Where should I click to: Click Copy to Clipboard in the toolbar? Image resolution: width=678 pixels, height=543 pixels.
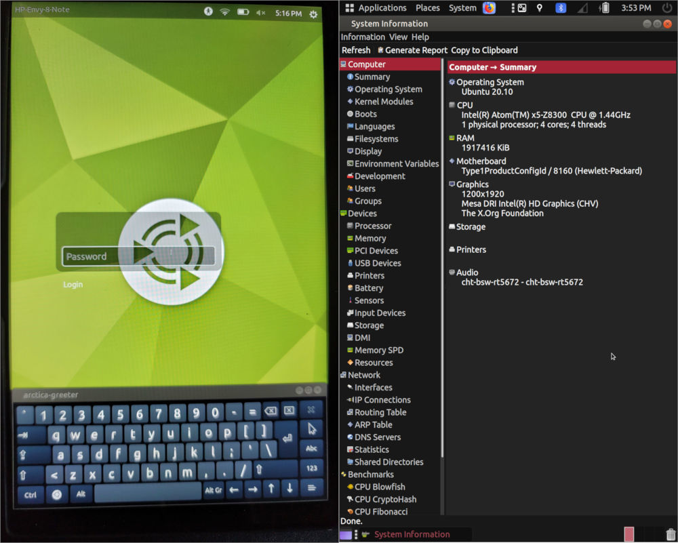click(484, 50)
